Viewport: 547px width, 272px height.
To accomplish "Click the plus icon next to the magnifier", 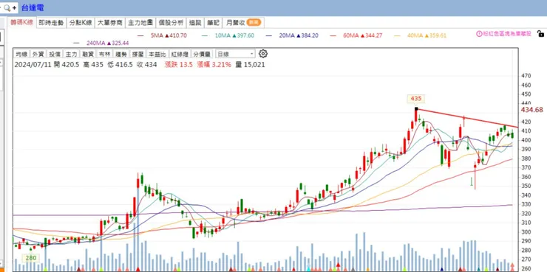I will point(14,7).
